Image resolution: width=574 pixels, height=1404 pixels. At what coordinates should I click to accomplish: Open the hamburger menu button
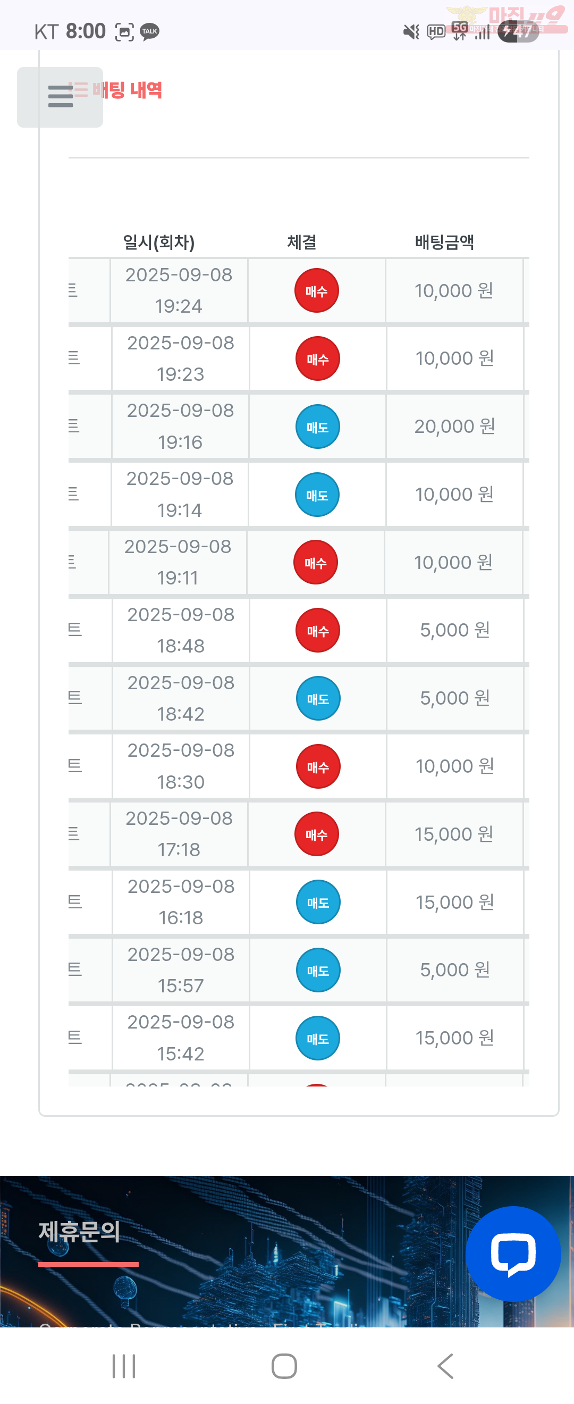pyautogui.click(x=60, y=97)
